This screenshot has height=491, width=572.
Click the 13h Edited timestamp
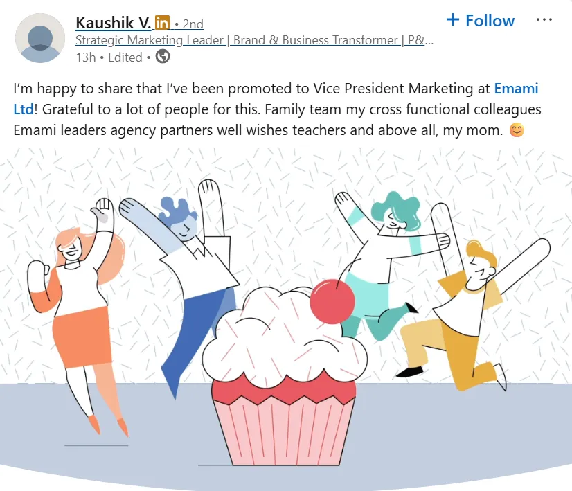[109, 57]
